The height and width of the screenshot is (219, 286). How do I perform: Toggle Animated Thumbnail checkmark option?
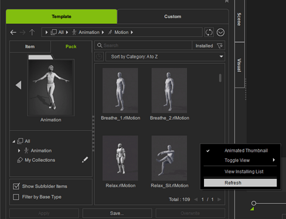(240, 151)
